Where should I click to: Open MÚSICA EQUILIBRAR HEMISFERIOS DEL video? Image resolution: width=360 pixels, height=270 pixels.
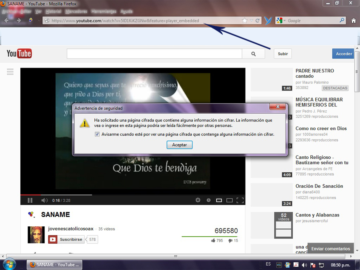[x=319, y=102]
